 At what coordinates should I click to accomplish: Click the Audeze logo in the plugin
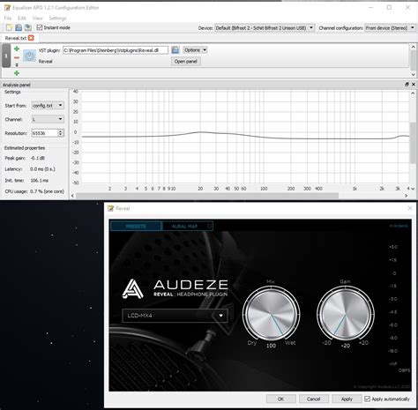tap(133, 288)
